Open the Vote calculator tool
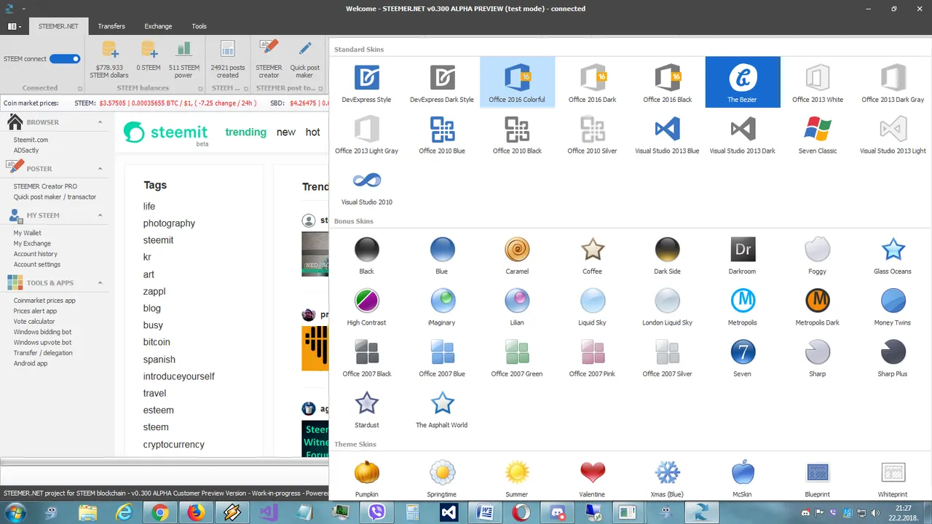The width and height of the screenshot is (932, 524). [34, 322]
